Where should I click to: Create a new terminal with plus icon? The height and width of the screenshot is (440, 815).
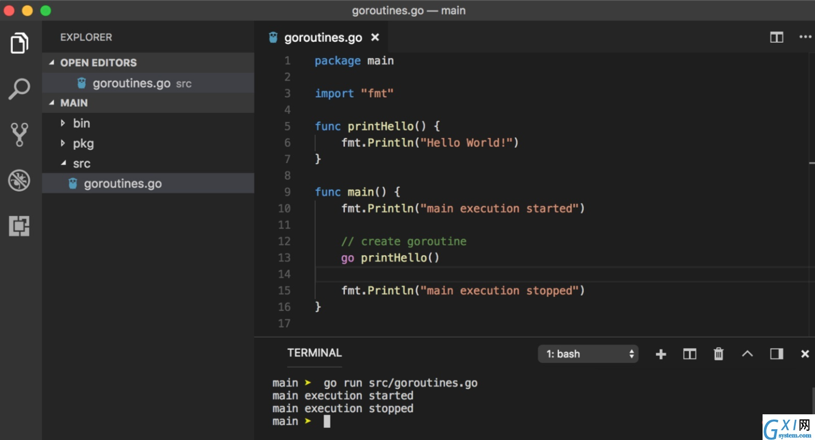pyautogui.click(x=661, y=354)
